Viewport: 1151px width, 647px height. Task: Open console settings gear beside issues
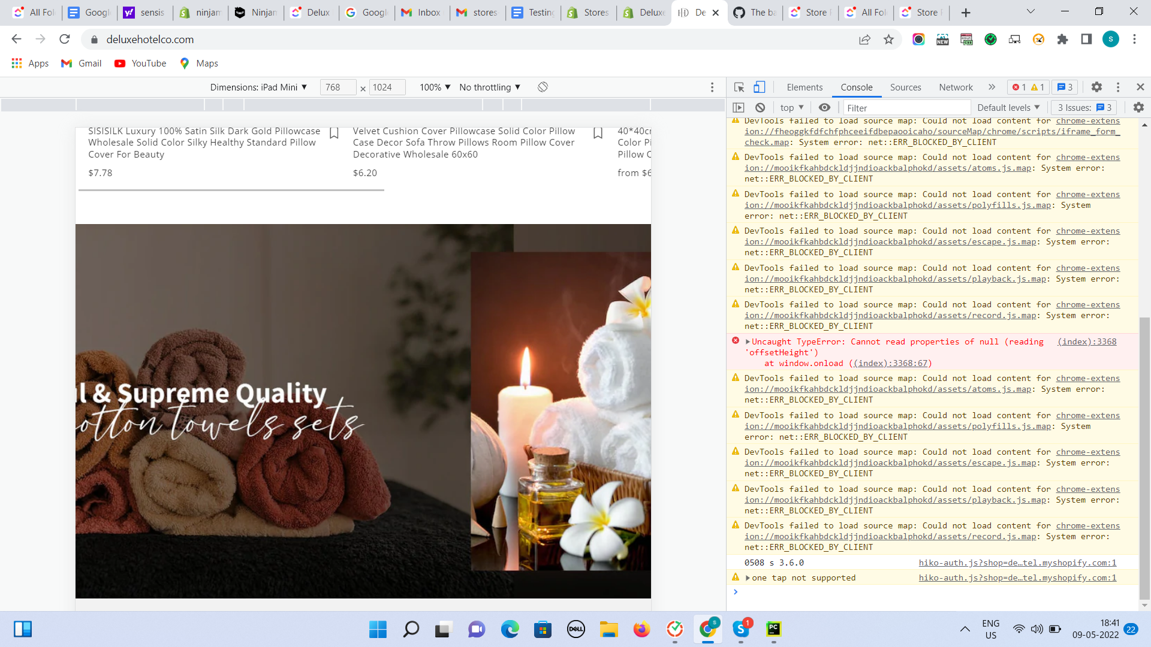click(x=1138, y=108)
